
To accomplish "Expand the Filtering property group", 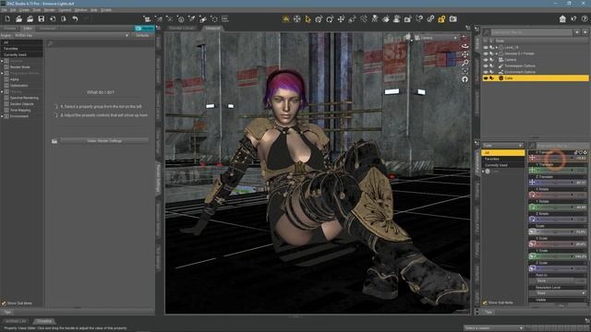I will coord(2,91).
